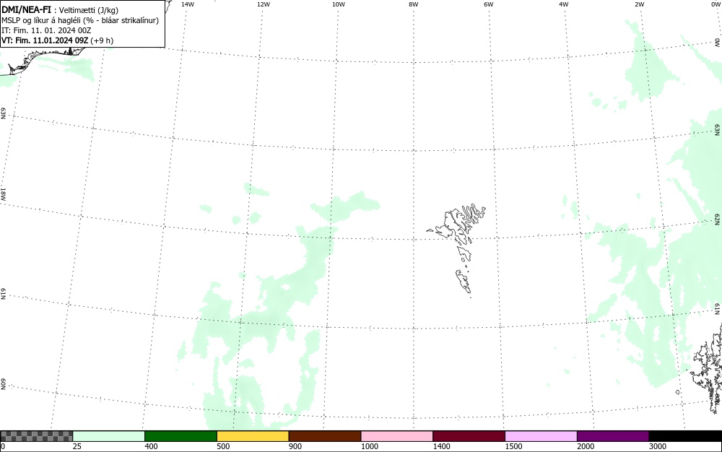Click the gray checkered 0-25 legend swatch

[36, 436]
